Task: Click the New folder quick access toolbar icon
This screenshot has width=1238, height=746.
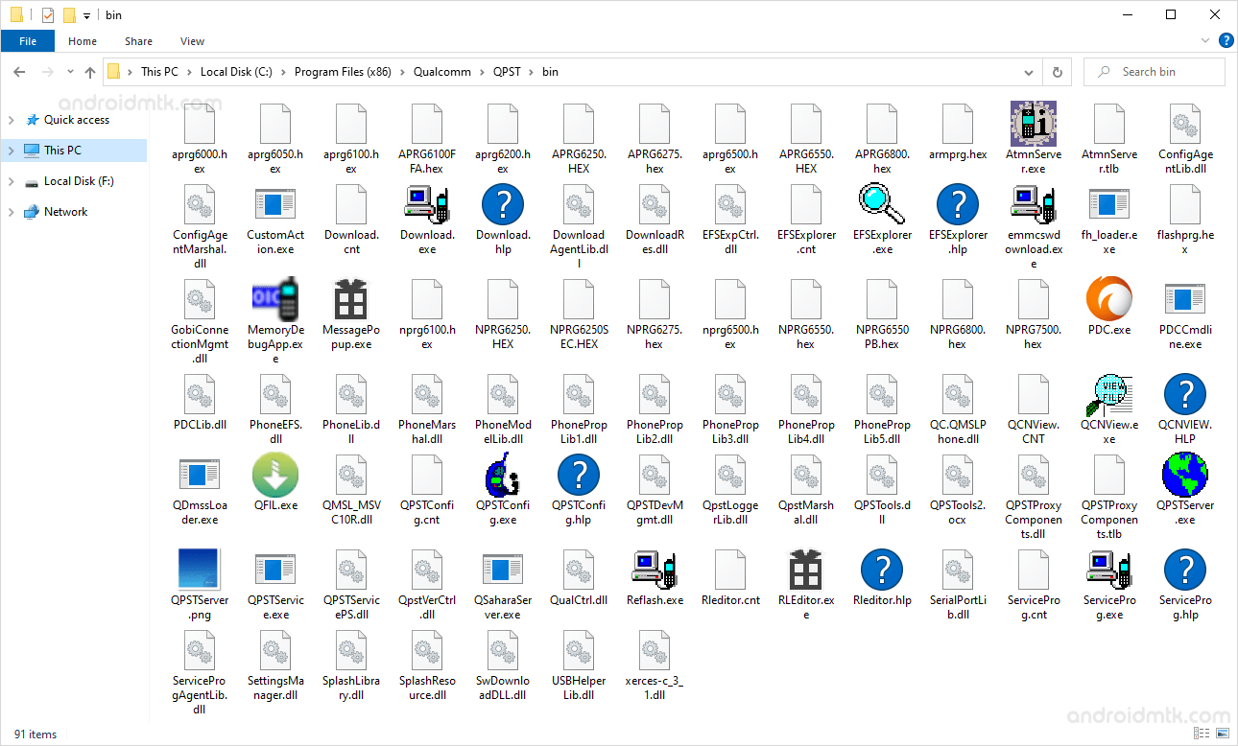Action: [x=68, y=15]
